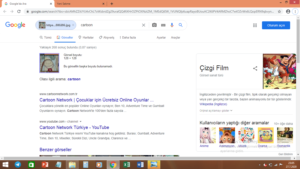Open Google apps grid icon
300x169 pixels.
[255, 25]
